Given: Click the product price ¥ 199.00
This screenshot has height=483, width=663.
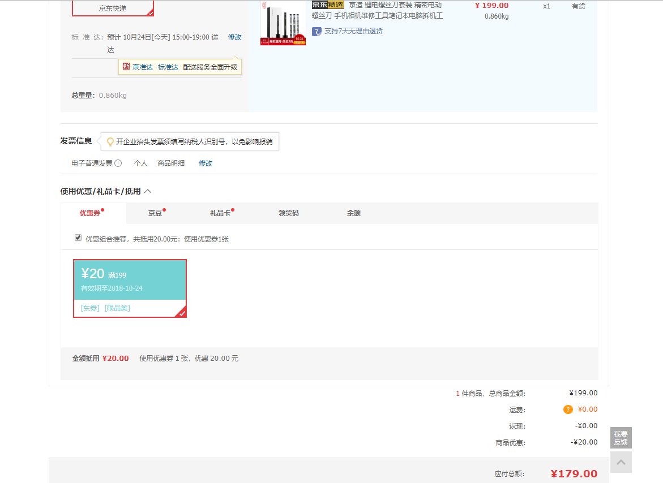Looking at the screenshot, I should pyautogui.click(x=492, y=6).
